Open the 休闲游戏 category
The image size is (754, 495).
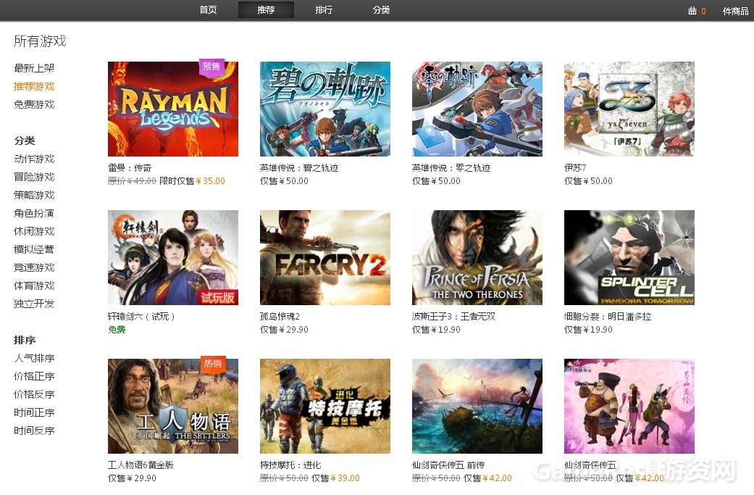34,231
